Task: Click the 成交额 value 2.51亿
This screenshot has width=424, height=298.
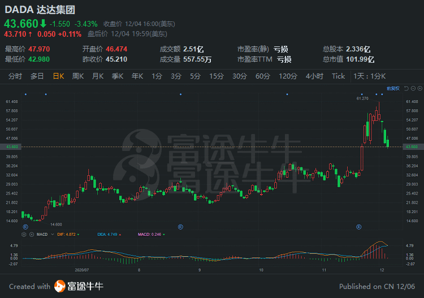Action: pyautogui.click(x=193, y=49)
